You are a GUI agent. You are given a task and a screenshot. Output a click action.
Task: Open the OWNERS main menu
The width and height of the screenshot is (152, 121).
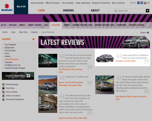tap(68, 10)
